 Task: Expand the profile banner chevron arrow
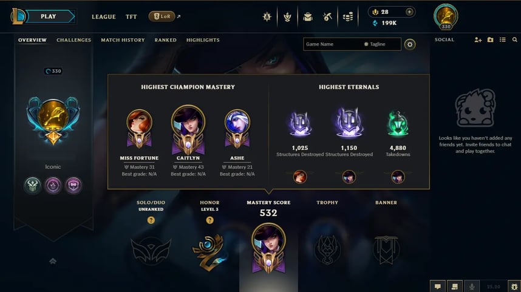(53, 262)
